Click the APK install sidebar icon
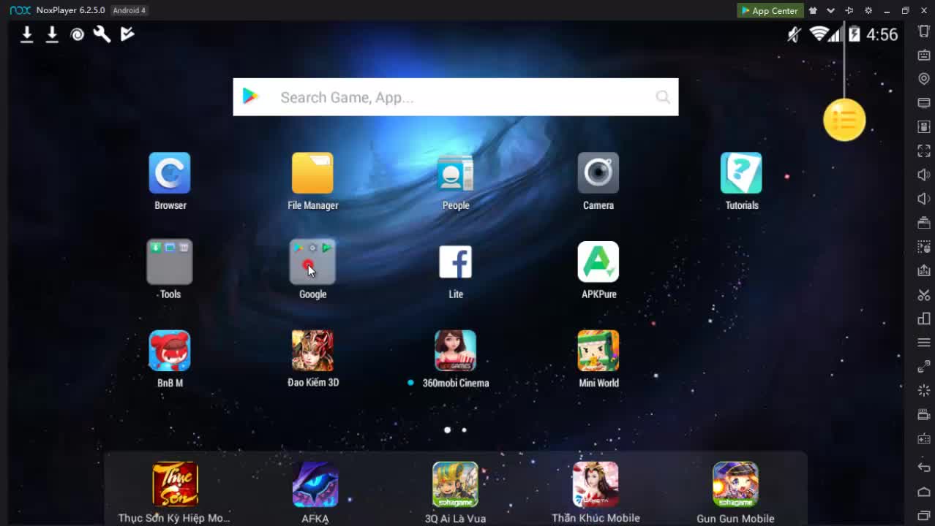935x526 pixels. (924, 126)
